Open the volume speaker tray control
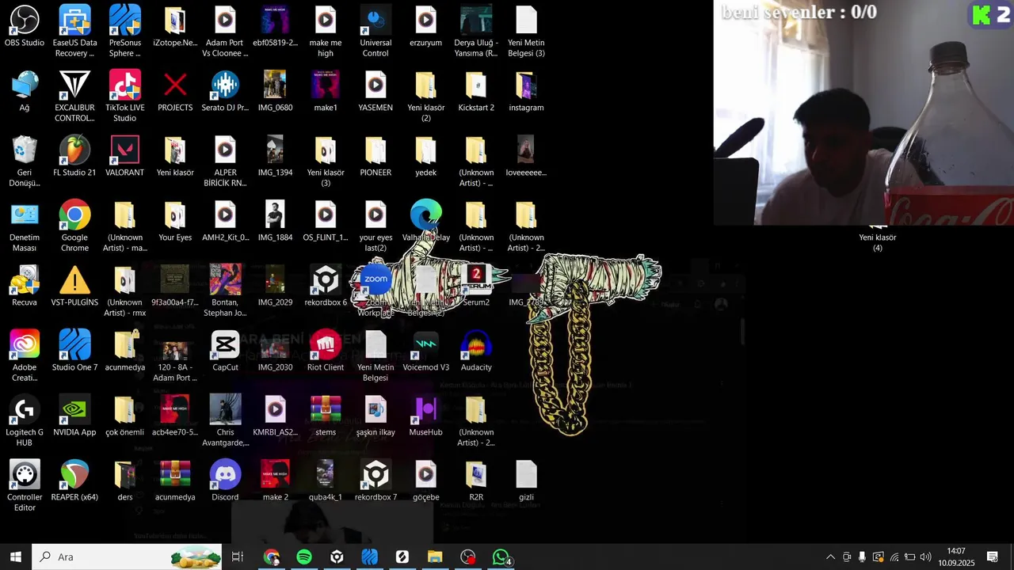Image resolution: width=1014 pixels, height=570 pixels. click(925, 557)
